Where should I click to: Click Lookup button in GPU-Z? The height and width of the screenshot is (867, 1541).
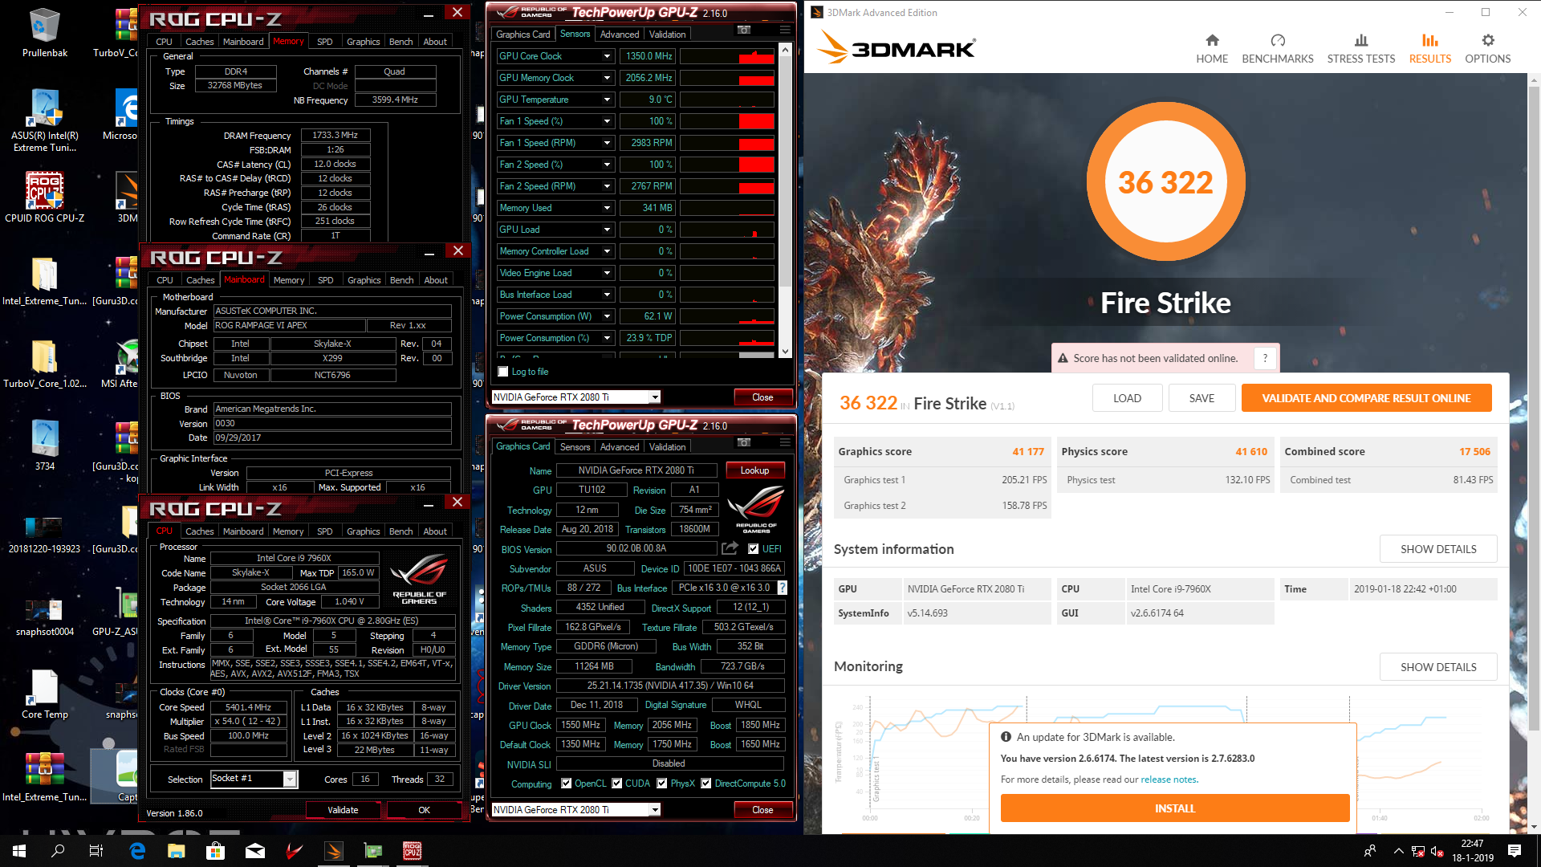[x=754, y=470]
